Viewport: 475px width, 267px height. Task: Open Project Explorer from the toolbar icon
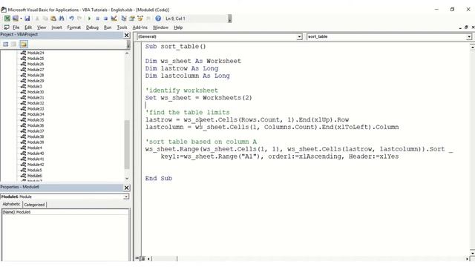(x=124, y=19)
